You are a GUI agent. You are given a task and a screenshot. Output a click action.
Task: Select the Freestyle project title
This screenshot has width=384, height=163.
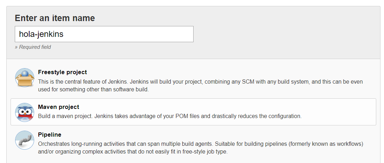pyautogui.click(x=62, y=72)
